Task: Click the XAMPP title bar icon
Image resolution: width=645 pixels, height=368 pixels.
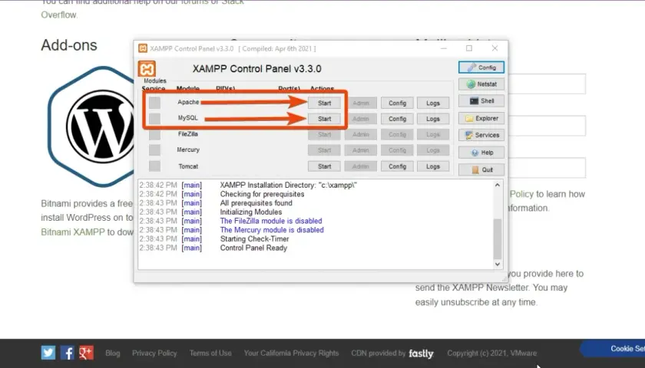Action: pyautogui.click(x=143, y=48)
